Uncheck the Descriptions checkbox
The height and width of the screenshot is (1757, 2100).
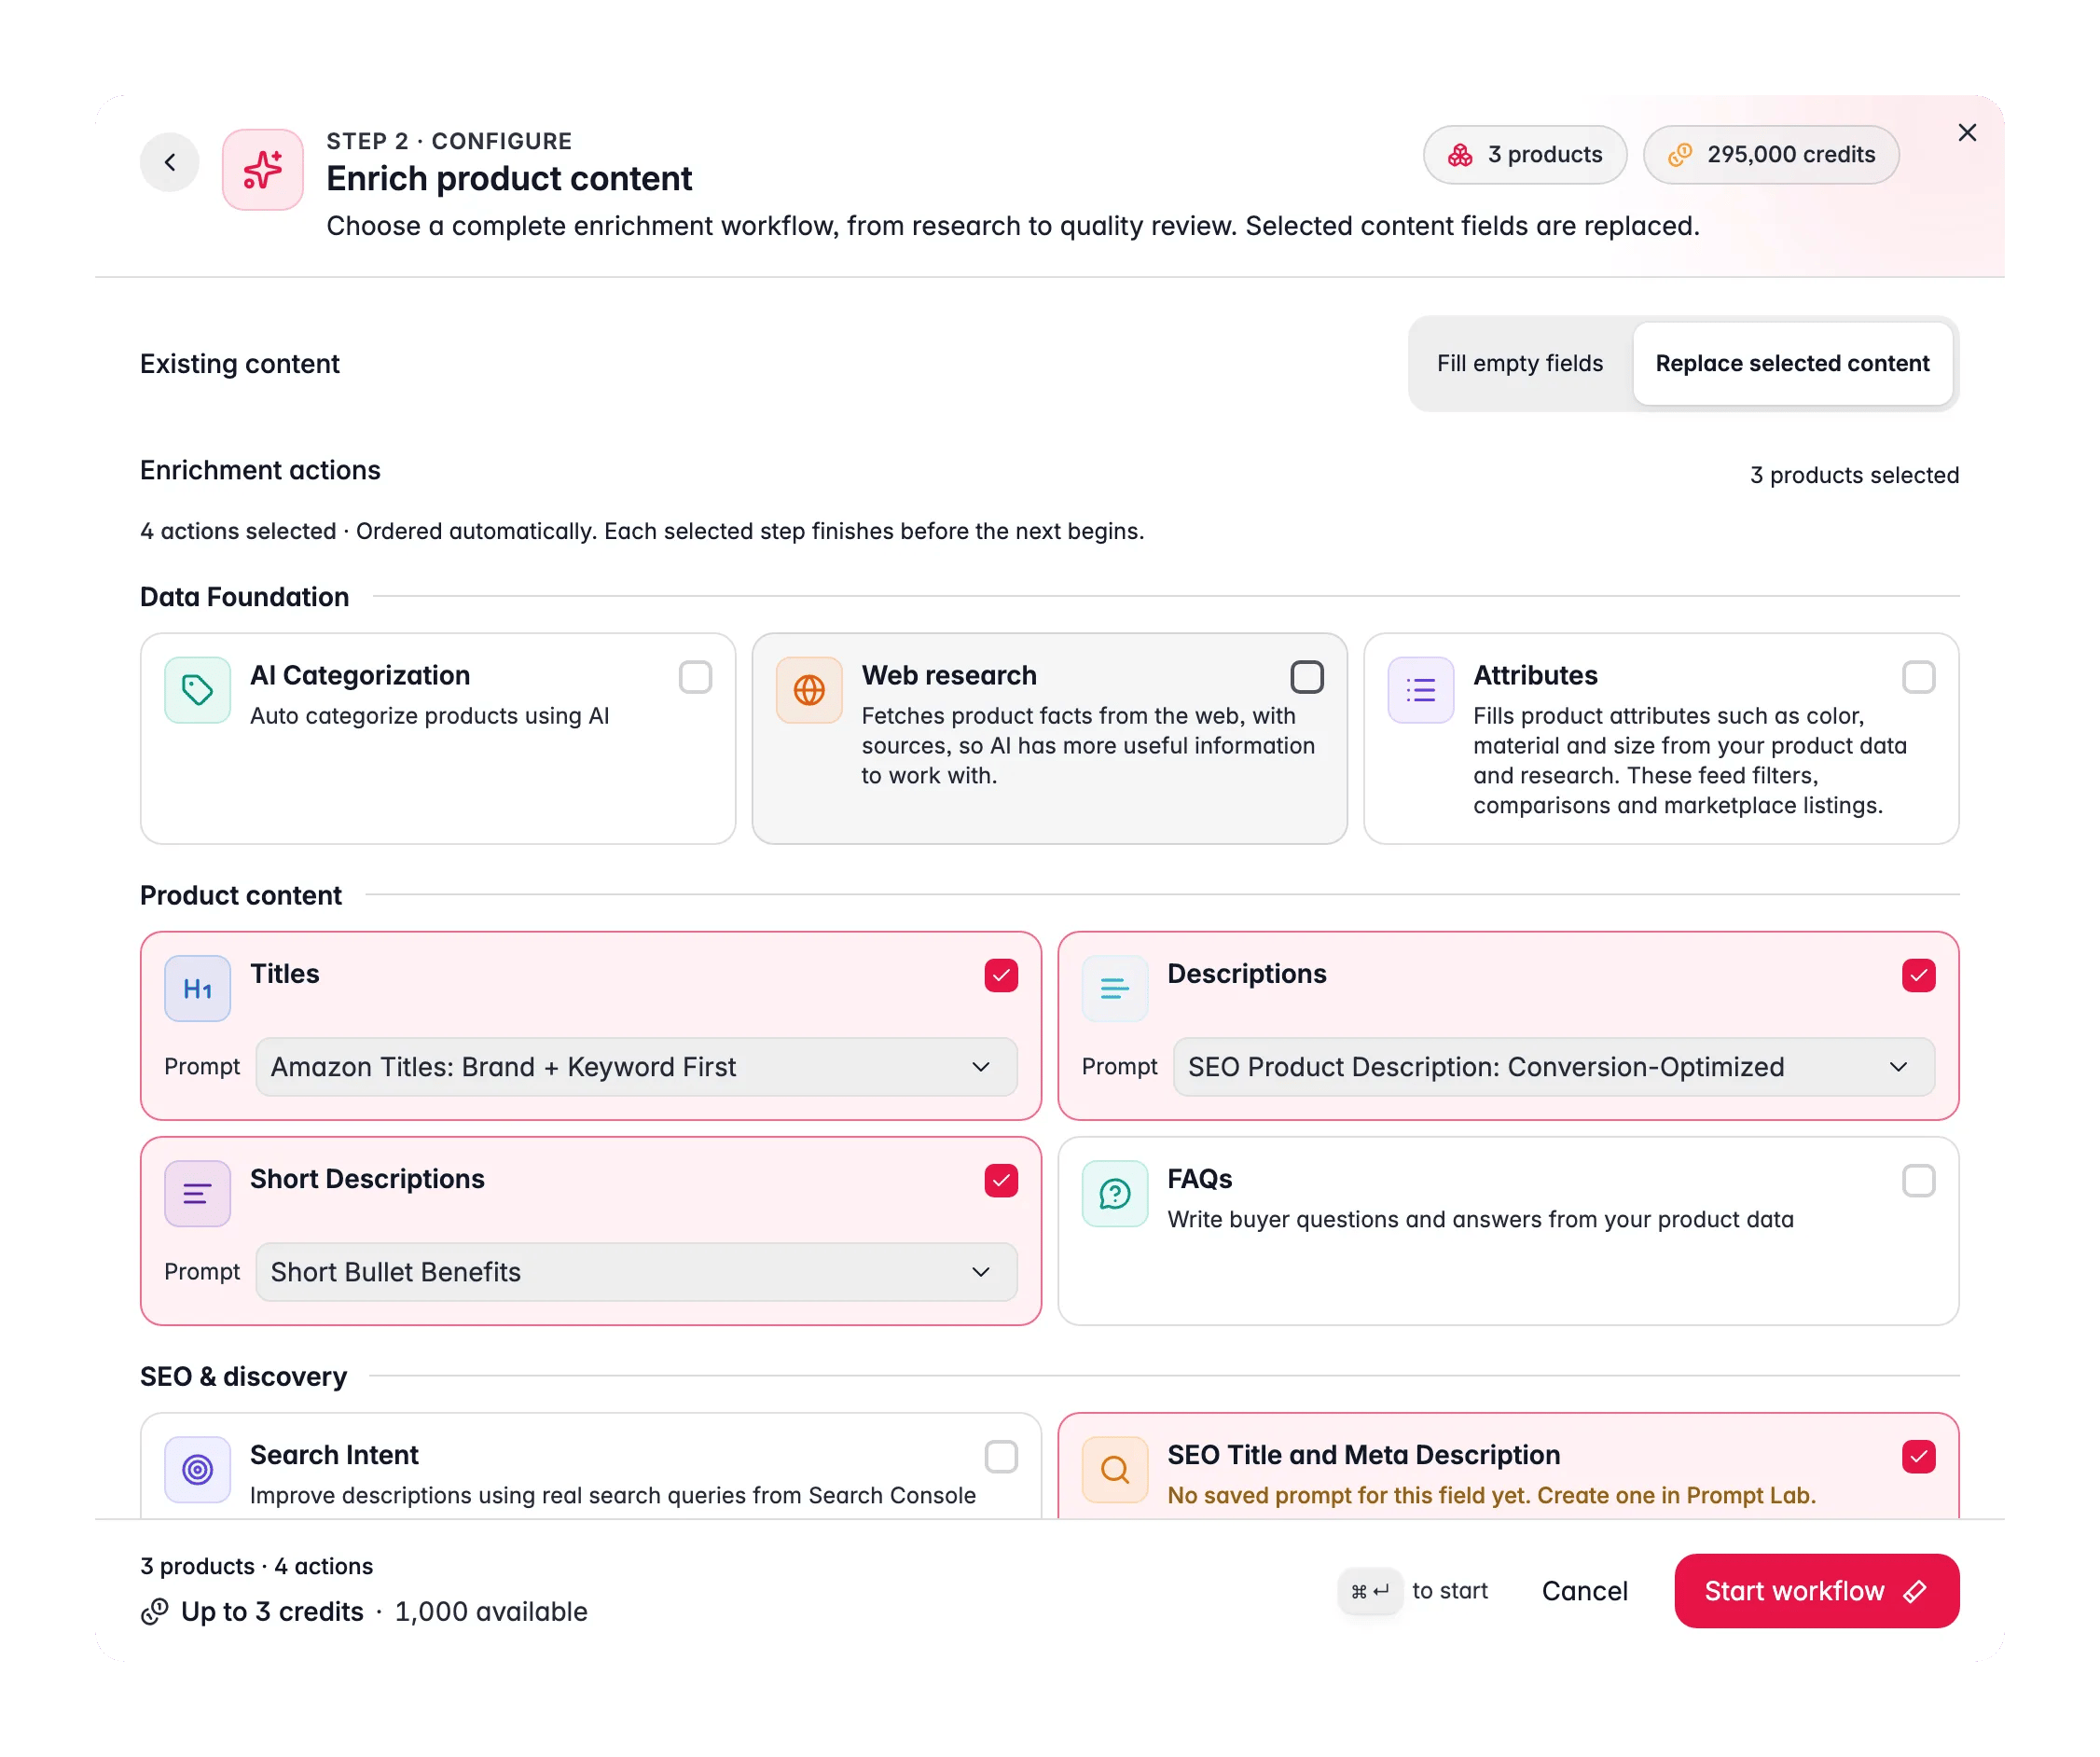click(x=1919, y=976)
